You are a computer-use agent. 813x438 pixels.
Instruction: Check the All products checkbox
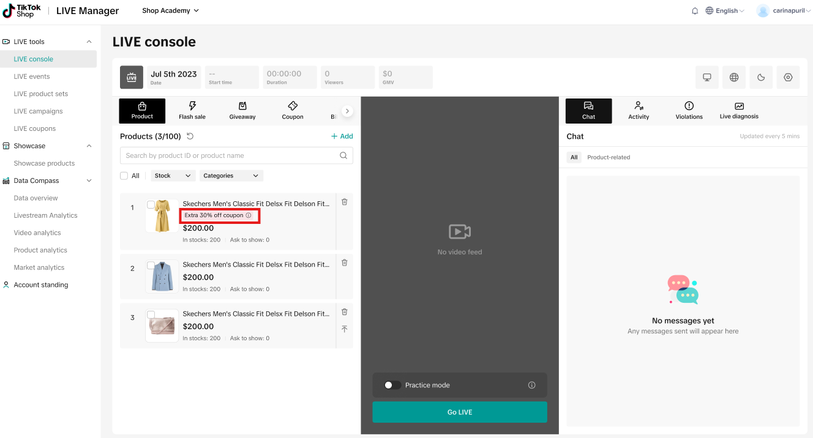[124, 176]
